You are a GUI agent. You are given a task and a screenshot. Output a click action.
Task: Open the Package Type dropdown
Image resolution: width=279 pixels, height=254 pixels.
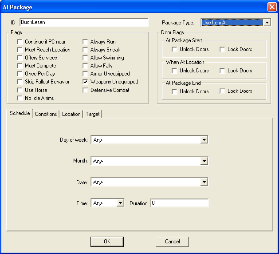pyautogui.click(x=266, y=22)
